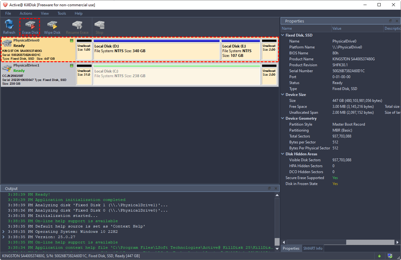Toggle the green checkbox on PhysicalDrive1
401x260 pixels.
pos(72,66)
